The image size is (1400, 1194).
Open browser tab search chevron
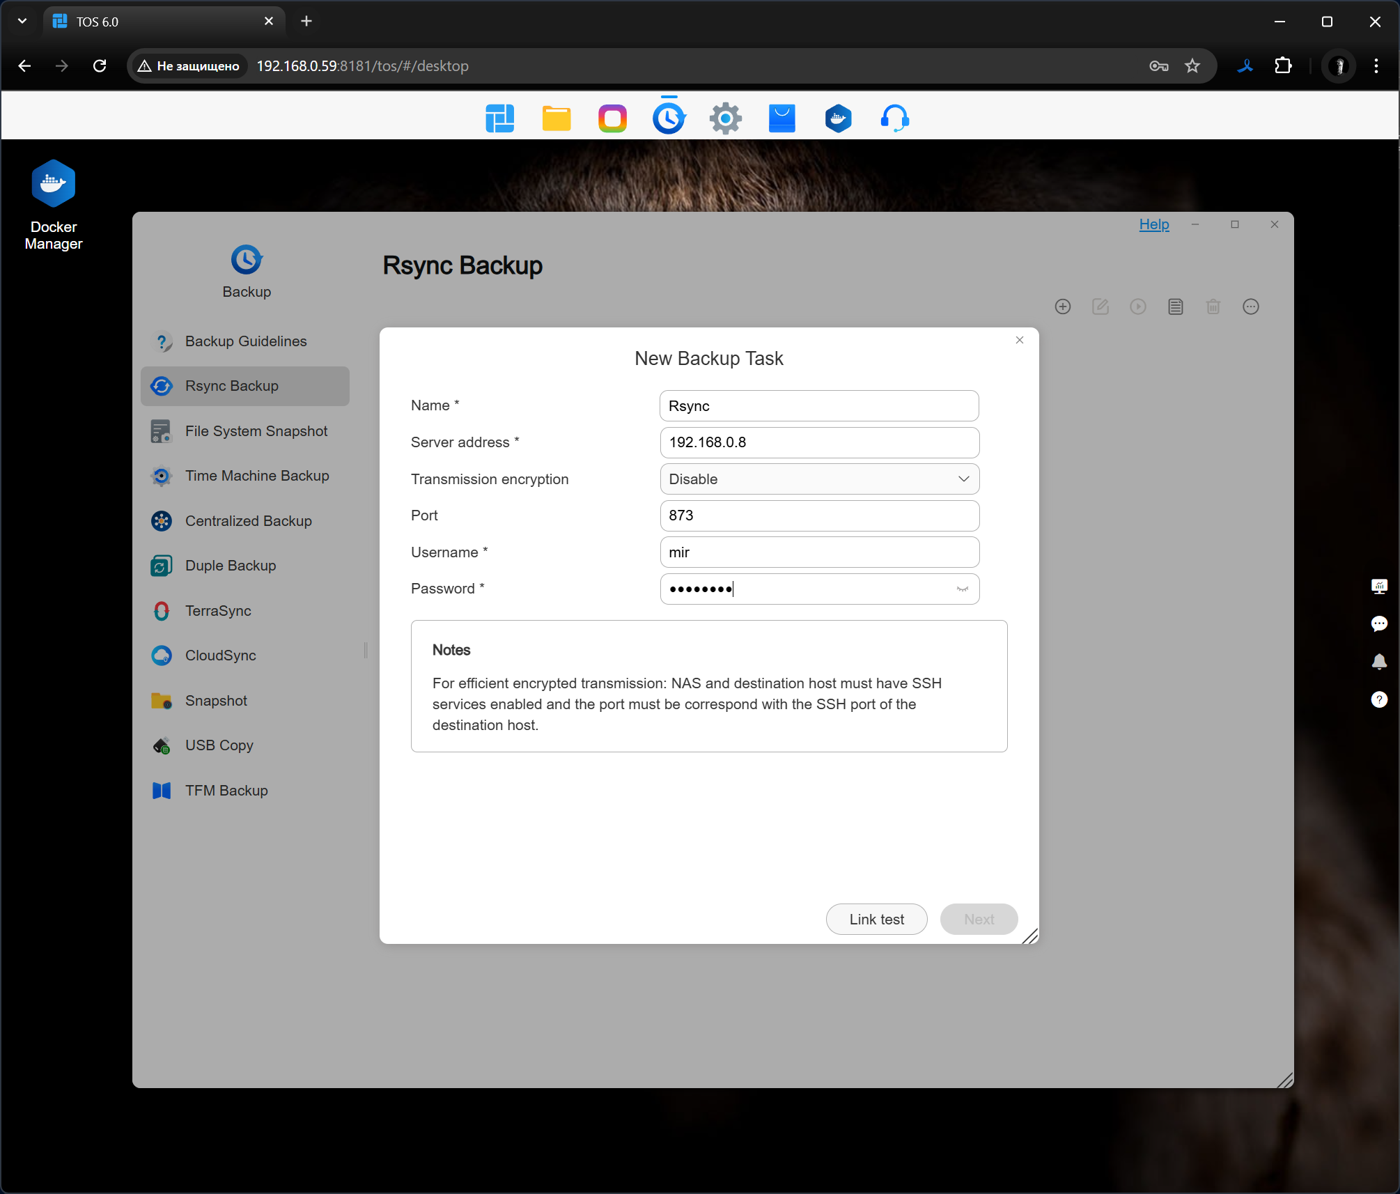[22, 21]
